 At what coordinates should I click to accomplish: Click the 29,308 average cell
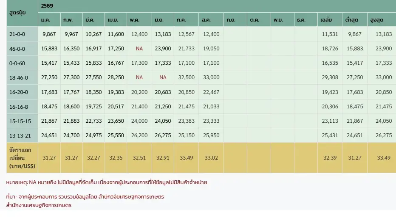point(330,77)
